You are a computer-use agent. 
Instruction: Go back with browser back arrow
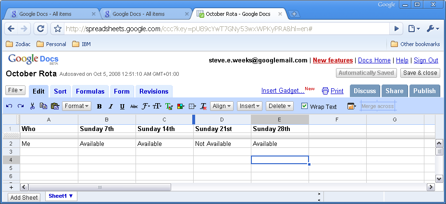click(x=11, y=28)
